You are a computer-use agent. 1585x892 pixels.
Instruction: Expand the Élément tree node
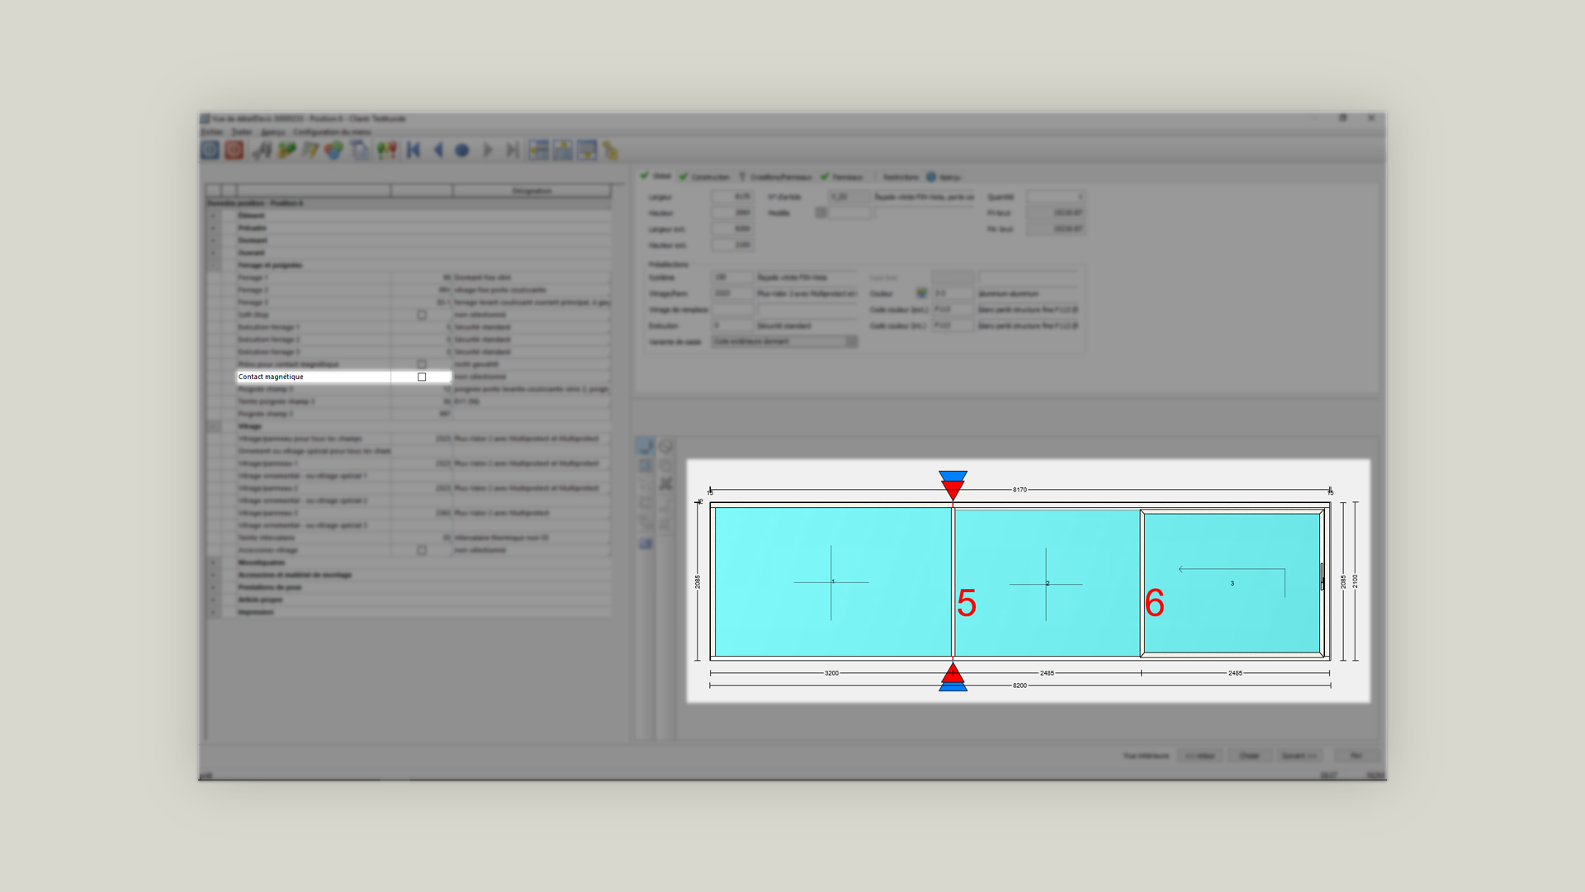coord(213,216)
